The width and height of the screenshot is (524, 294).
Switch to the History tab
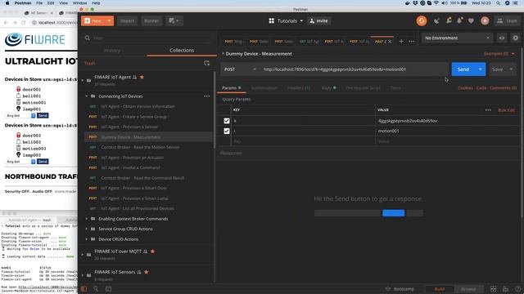tap(112, 51)
